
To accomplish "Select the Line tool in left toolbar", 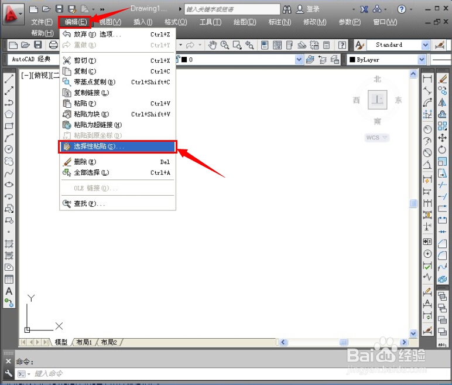I will [9, 79].
